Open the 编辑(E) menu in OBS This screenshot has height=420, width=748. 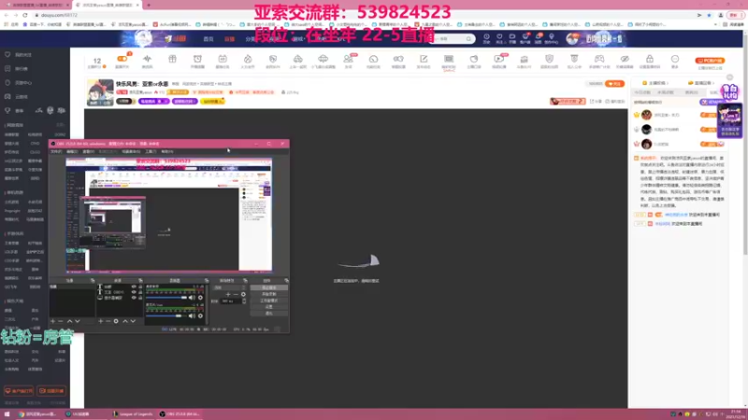coord(72,151)
